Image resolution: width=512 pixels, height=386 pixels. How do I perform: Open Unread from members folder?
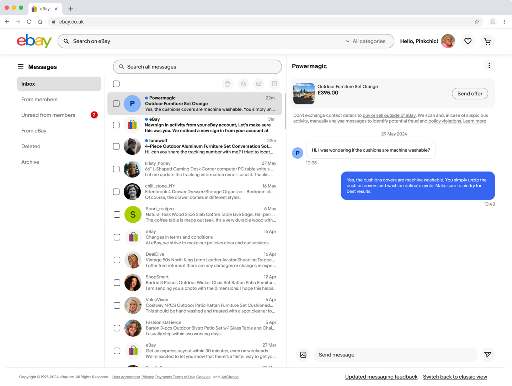pos(59,115)
